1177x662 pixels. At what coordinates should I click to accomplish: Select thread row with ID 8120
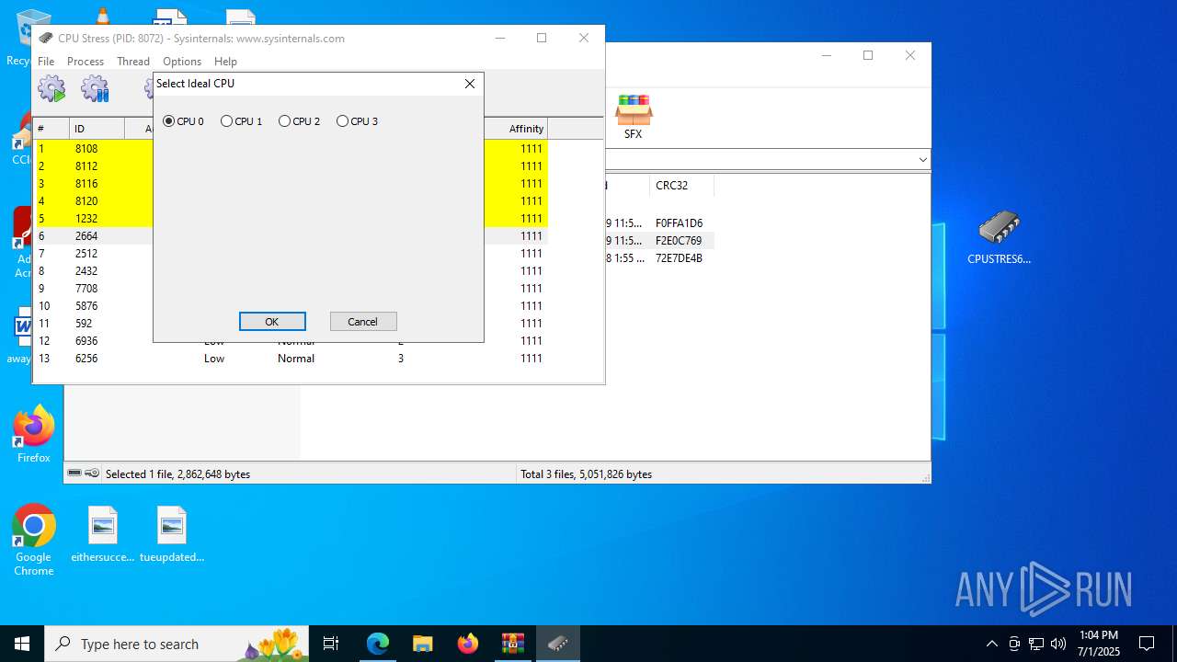click(x=291, y=201)
